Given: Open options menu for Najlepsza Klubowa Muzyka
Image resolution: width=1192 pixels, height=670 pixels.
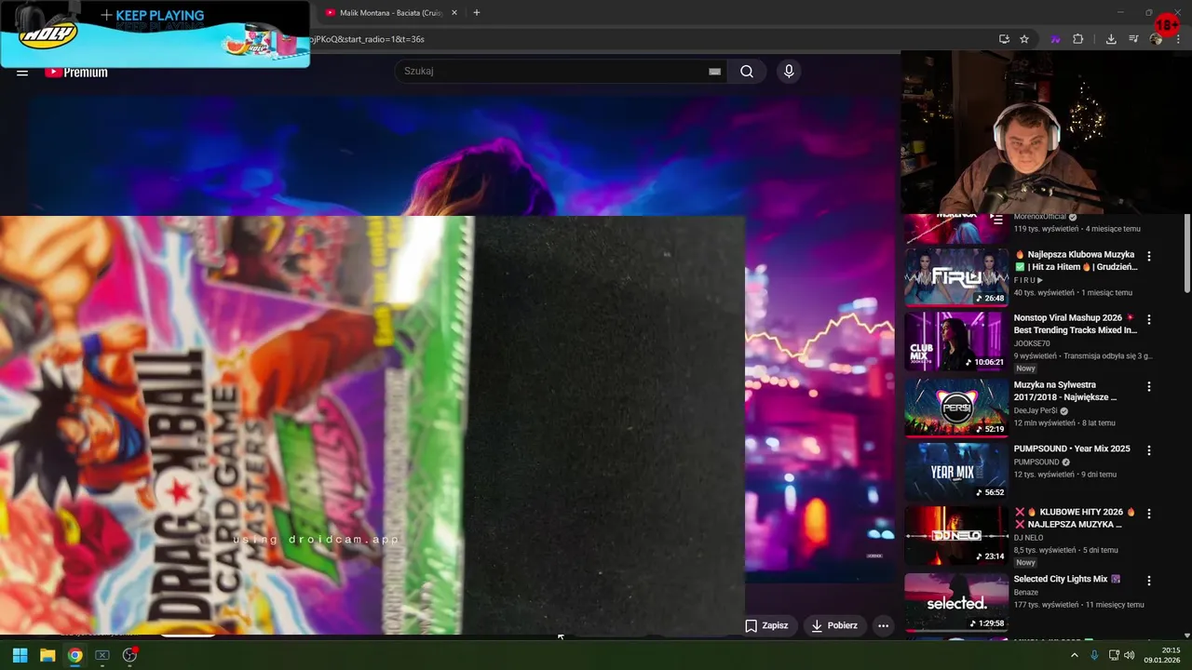Looking at the screenshot, I should point(1148,256).
